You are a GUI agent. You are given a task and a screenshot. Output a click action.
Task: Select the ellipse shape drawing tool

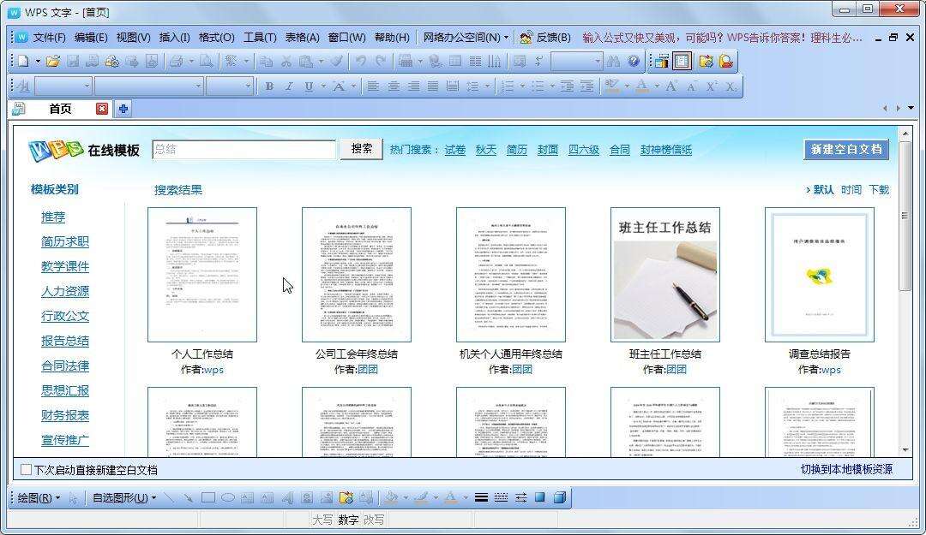point(228,497)
